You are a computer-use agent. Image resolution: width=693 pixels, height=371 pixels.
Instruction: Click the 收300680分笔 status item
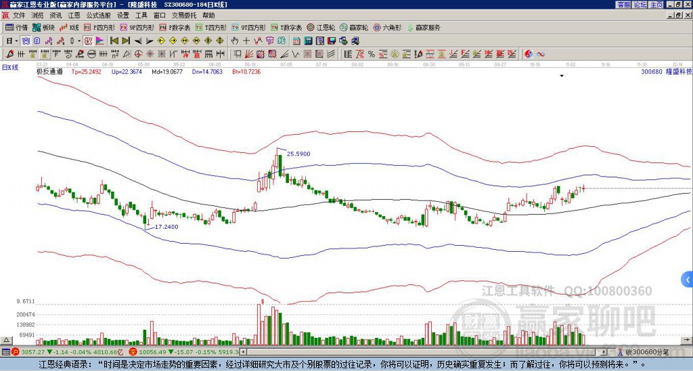click(x=646, y=352)
